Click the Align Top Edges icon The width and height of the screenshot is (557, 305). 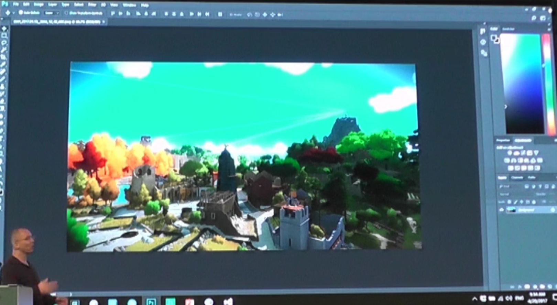point(113,13)
